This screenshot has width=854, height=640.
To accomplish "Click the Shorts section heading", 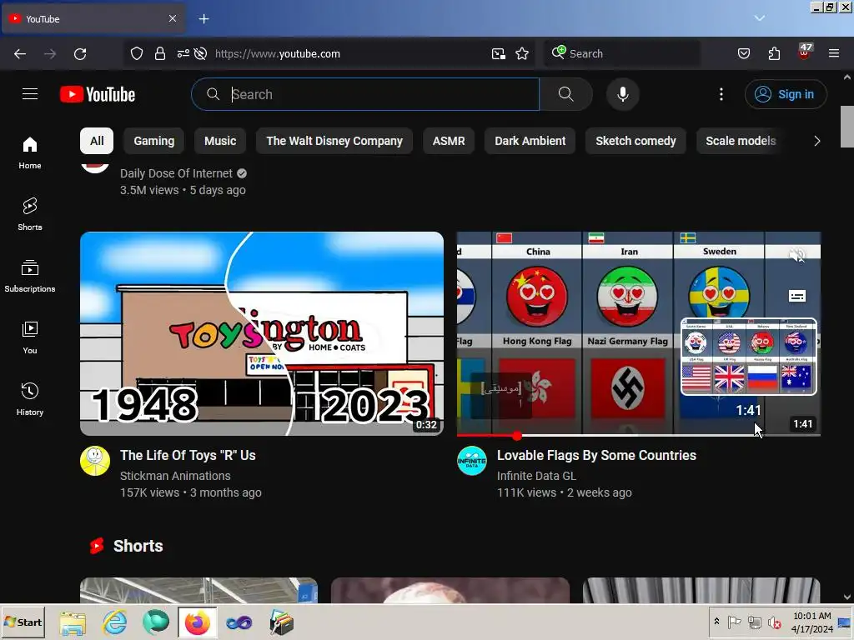I will [x=138, y=546].
